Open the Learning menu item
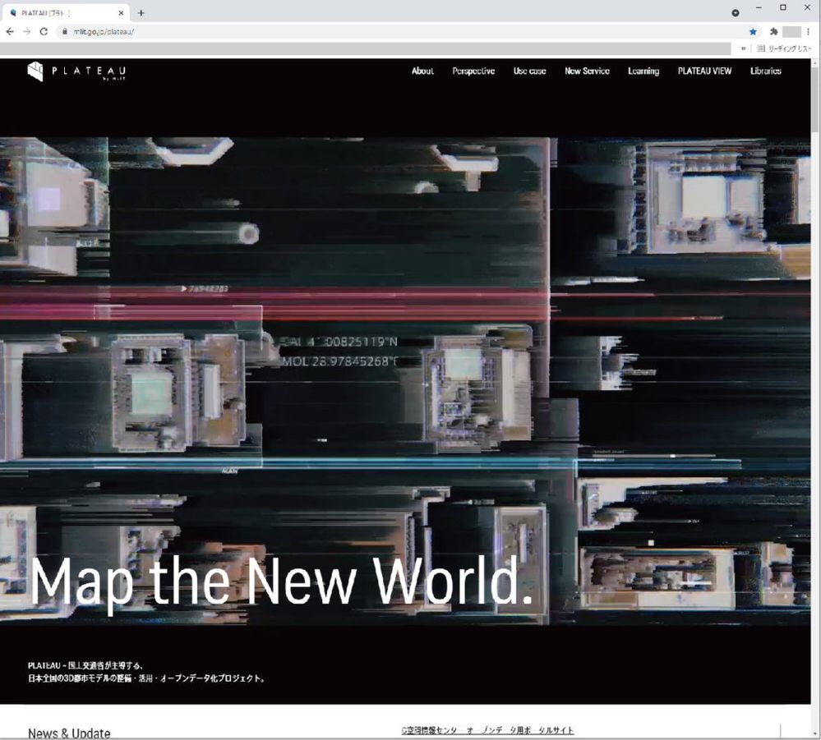 [643, 71]
